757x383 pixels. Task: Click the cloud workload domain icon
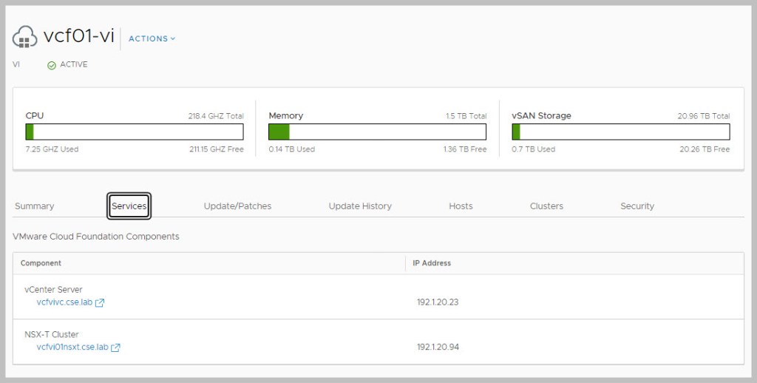click(24, 37)
